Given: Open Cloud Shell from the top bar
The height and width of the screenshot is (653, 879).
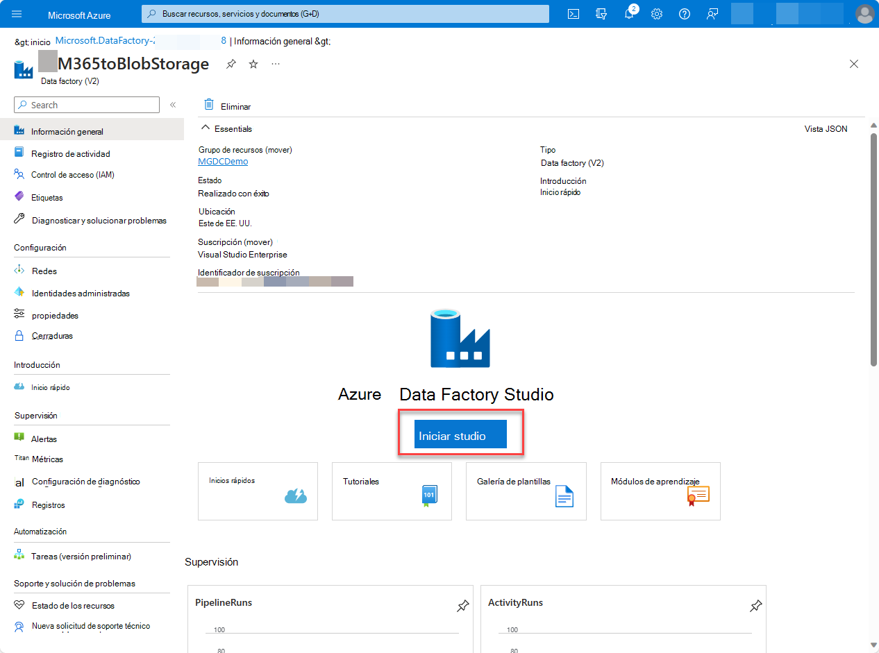Looking at the screenshot, I should (x=574, y=13).
